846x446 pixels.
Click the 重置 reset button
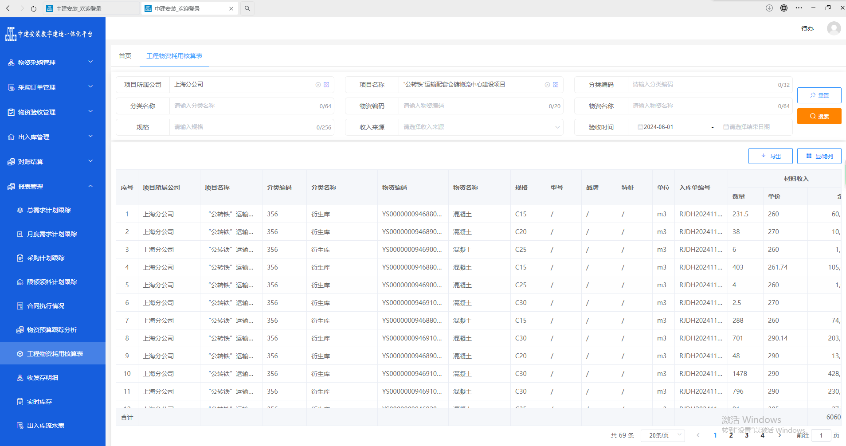coord(819,95)
